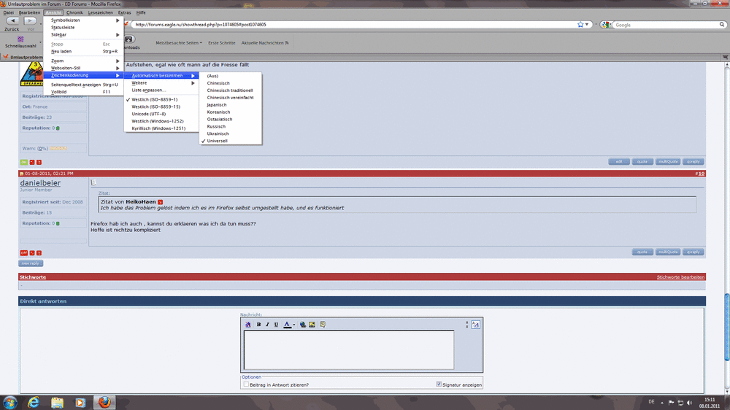Click the 'new reply' button
Viewport: 730px width, 410px height.
point(31,263)
